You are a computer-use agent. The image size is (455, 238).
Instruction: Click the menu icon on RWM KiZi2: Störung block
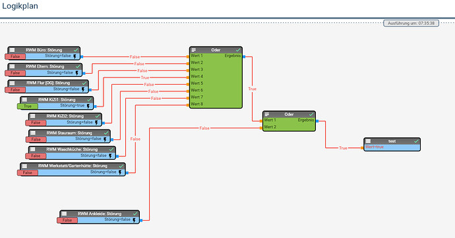33,116
